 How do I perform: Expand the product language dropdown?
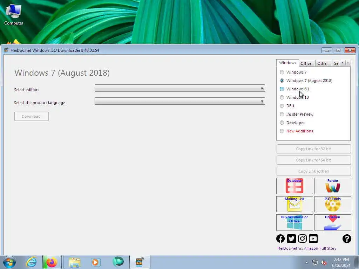[x=180, y=101]
